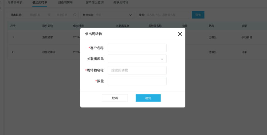Click the 类型 column header

point(244,26)
